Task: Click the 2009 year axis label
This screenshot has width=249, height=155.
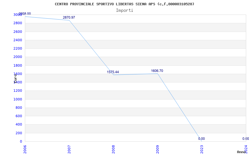Action: (157, 149)
